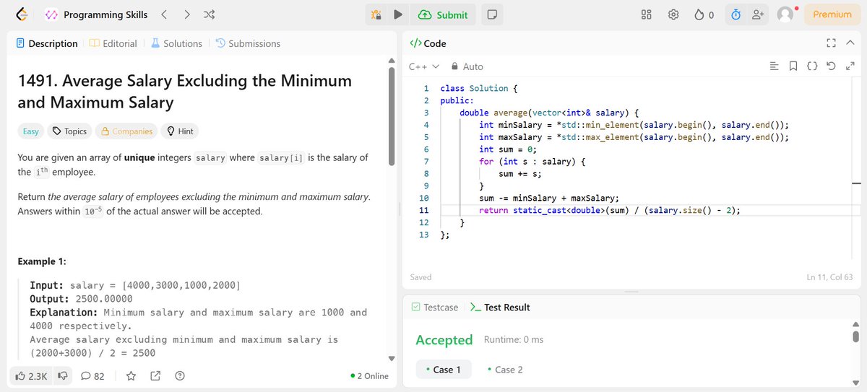
Task: Share the problem link icon
Action: pyautogui.click(x=155, y=375)
